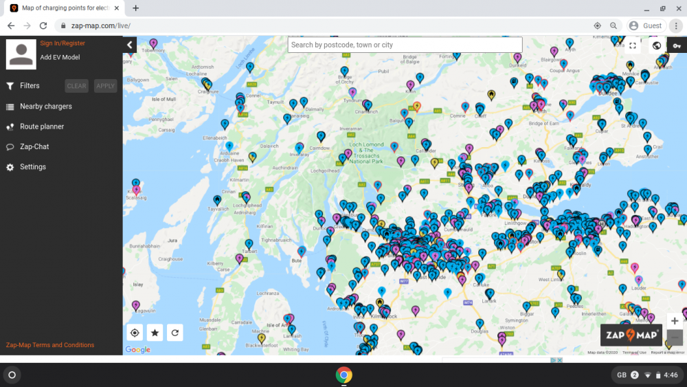This screenshot has width=687, height=387.
Task: Click the Route planner pin icon
Action: [10, 126]
